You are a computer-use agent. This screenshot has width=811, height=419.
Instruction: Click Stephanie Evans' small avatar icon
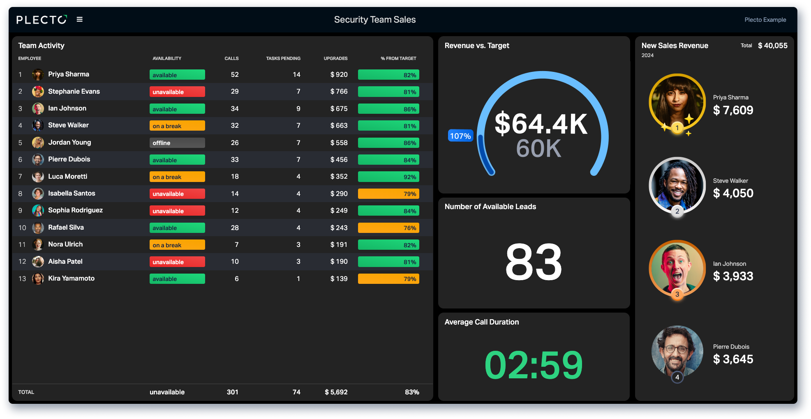click(38, 92)
